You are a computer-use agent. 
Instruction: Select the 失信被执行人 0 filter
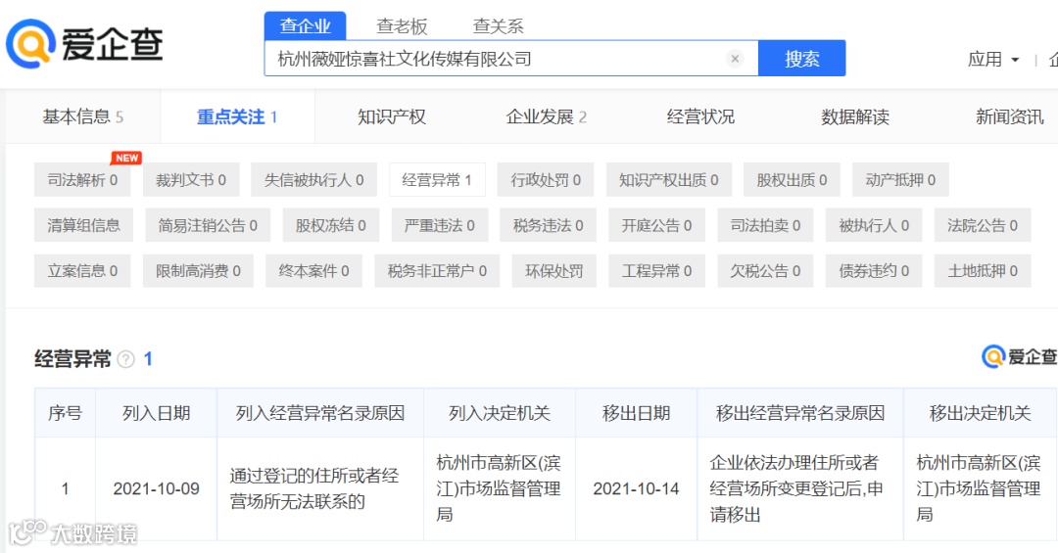click(313, 180)
